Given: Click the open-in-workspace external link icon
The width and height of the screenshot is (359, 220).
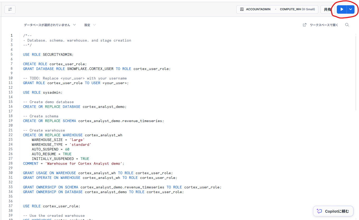Looking at the screenshot, I should point(305,25).
